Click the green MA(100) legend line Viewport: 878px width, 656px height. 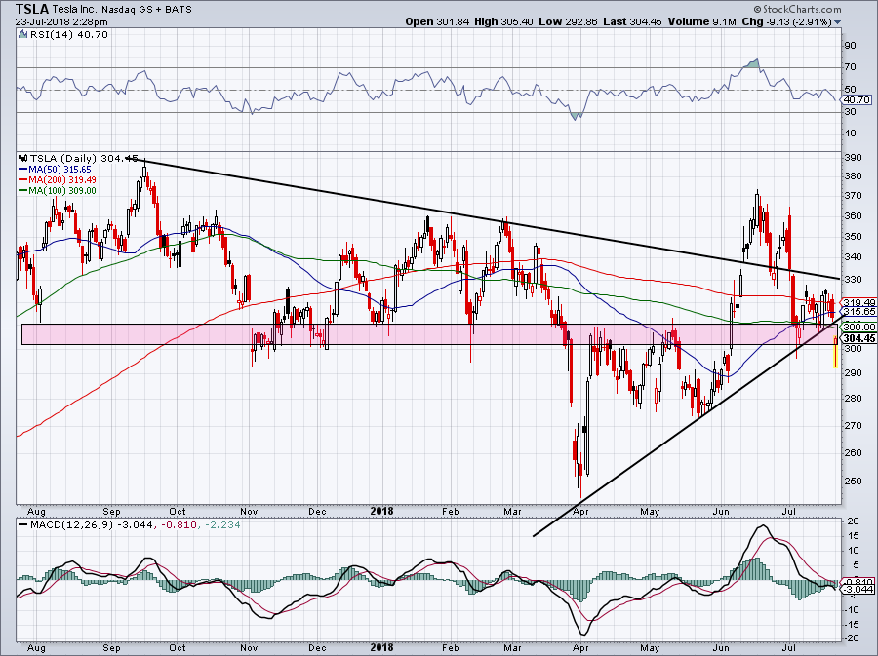click(23, 191)
